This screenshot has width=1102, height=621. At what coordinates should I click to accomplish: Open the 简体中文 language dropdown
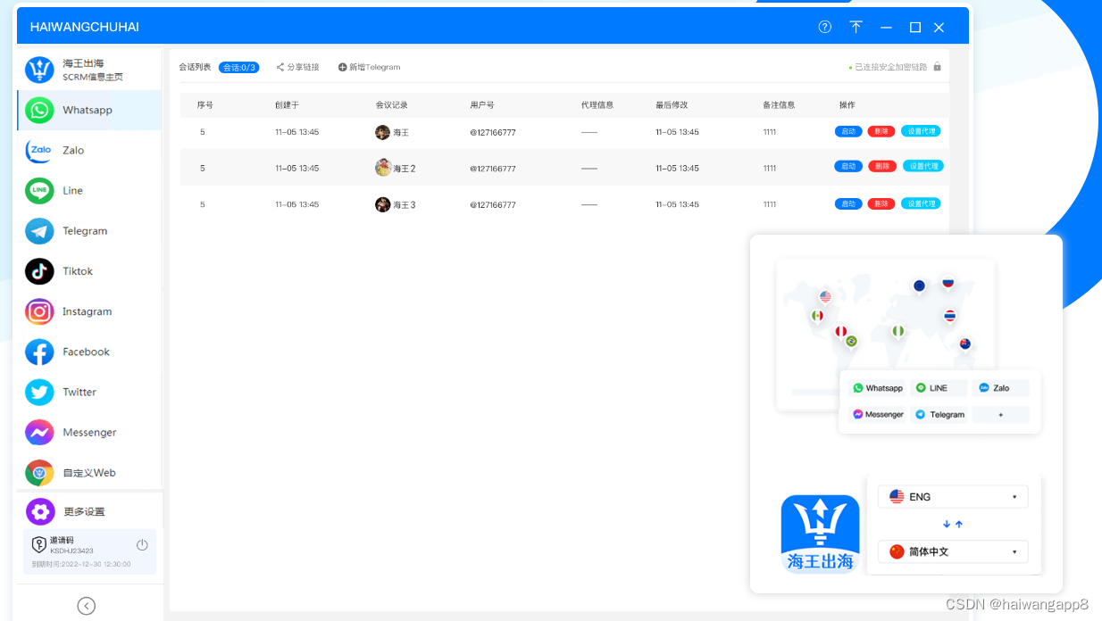[x=953, y=551]
